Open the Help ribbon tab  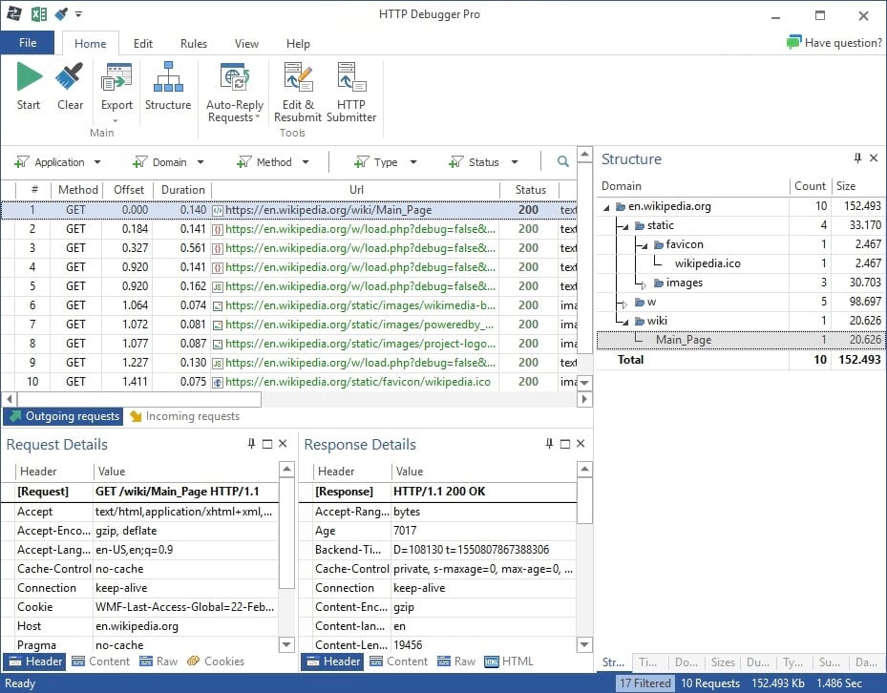coord(298,44)
